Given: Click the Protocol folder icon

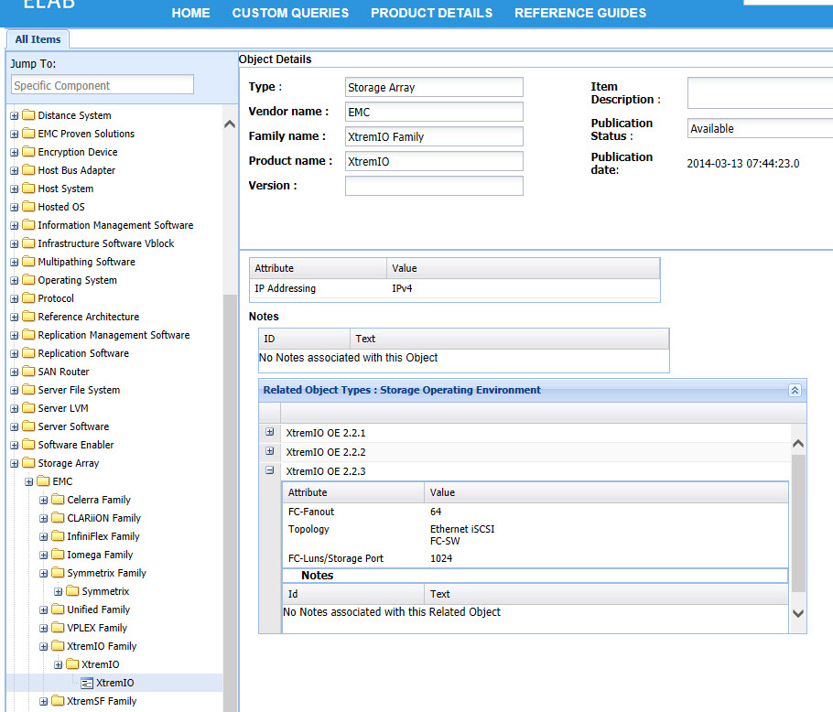Looking at the screenshot, I should [28, 298].
